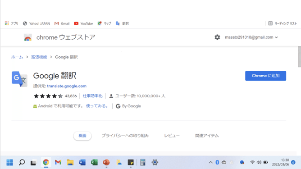Go to 拡張機能 breadcrumb

(x=39, y=57)
